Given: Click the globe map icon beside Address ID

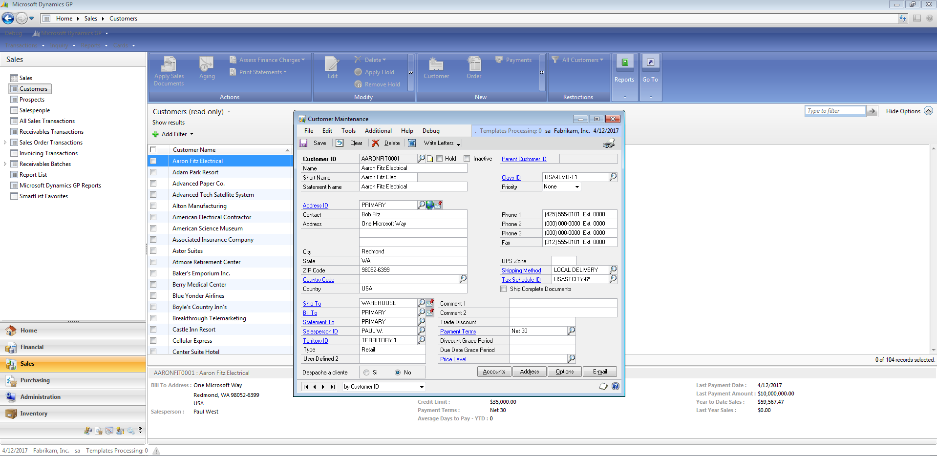Looking at the screenshot, I should (x=430, y=205).
